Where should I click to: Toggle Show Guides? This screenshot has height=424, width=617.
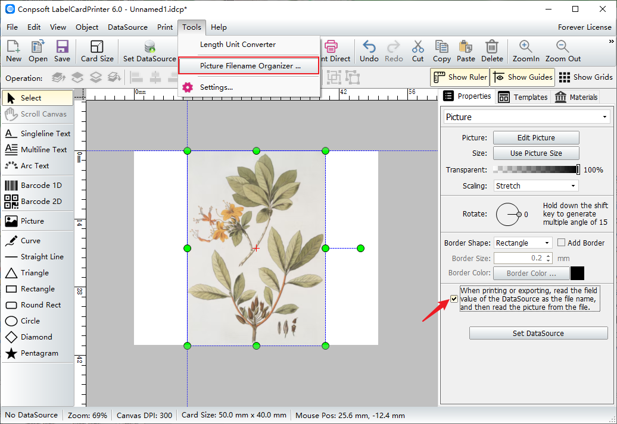click(522, 77)
